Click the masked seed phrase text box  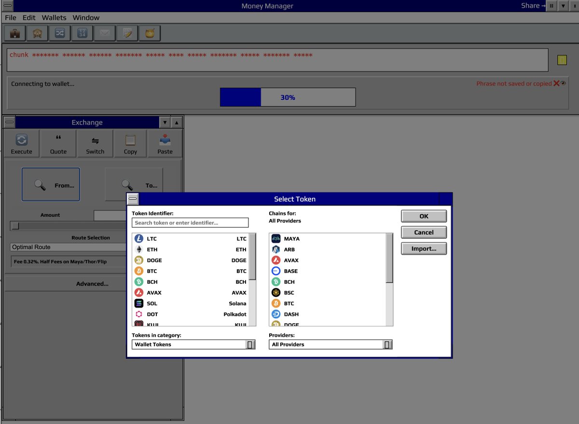point(278,60)
